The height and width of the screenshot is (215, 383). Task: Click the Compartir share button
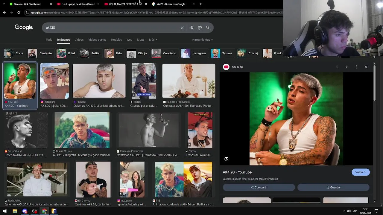point(259,187)
